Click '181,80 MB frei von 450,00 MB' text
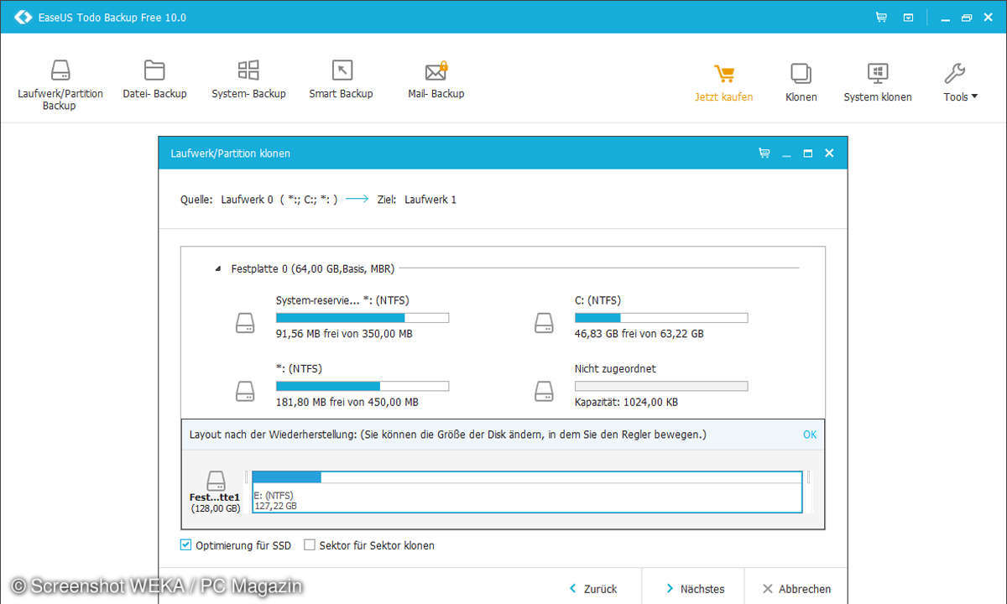 point(347,402)
